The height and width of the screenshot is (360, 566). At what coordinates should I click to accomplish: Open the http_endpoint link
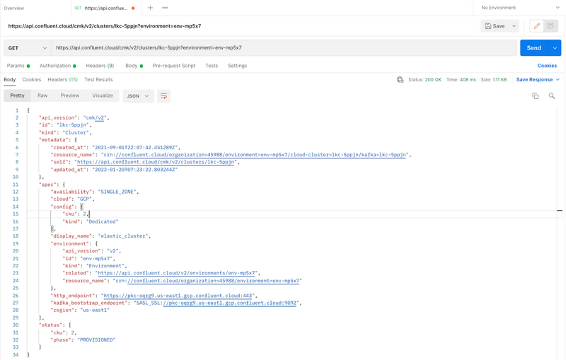179,296
